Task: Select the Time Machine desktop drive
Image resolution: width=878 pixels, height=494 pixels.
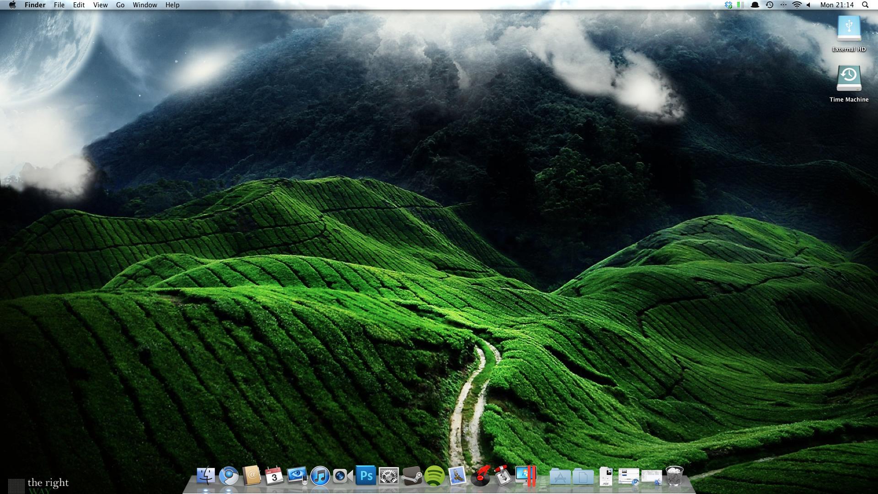Action: (x=849, y=79)
